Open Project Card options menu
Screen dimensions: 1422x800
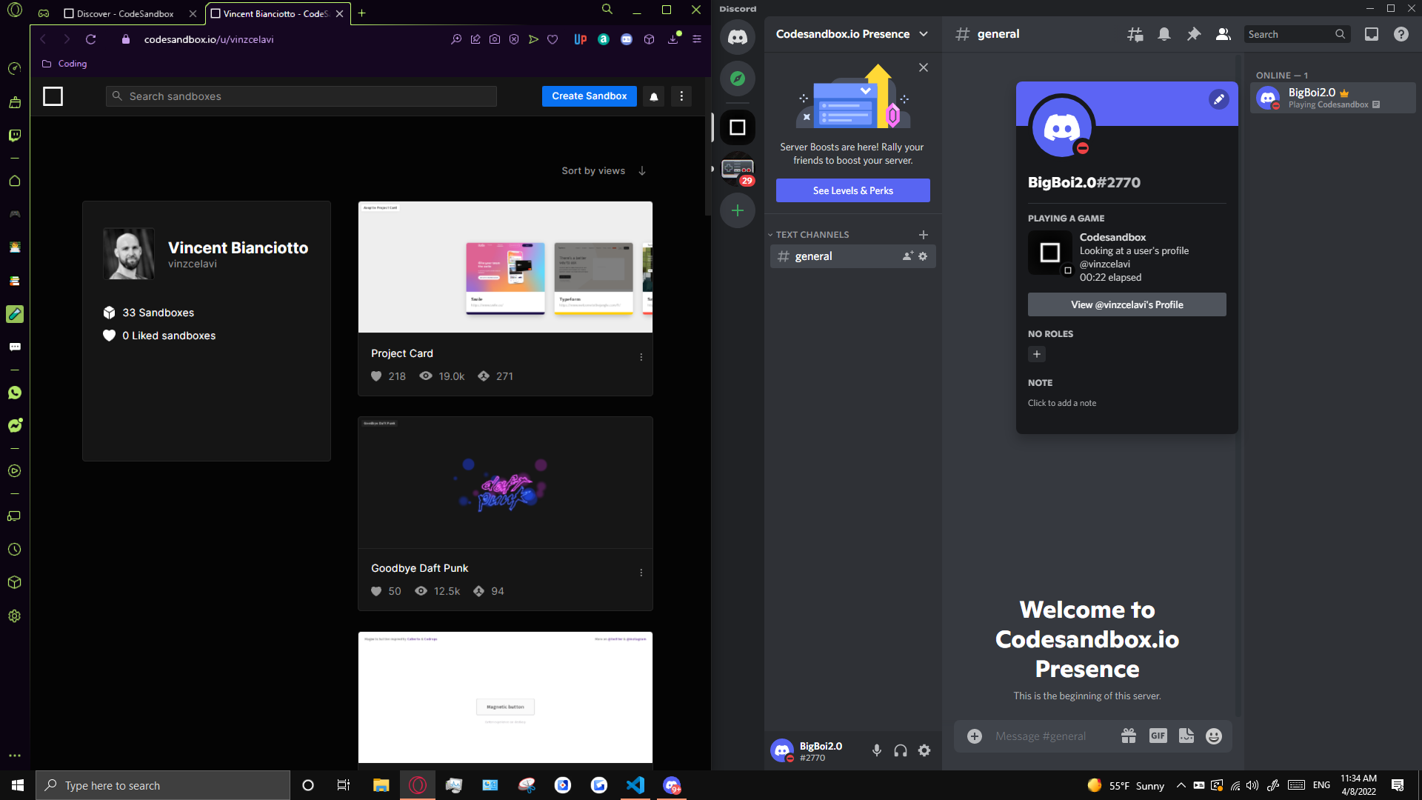point(641,357)
